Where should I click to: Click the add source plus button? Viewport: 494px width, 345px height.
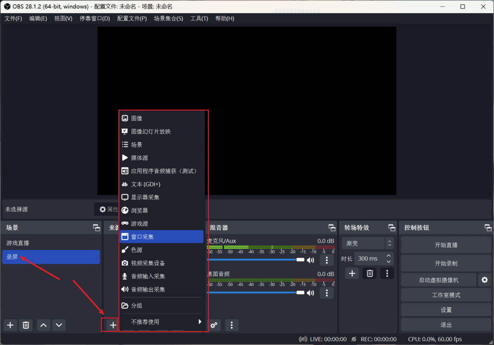tap(113, 325)
